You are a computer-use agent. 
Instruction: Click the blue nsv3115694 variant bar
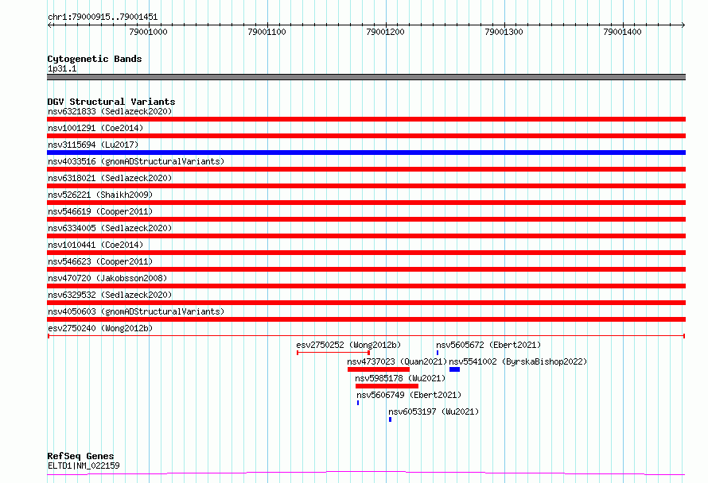[366, 153]
